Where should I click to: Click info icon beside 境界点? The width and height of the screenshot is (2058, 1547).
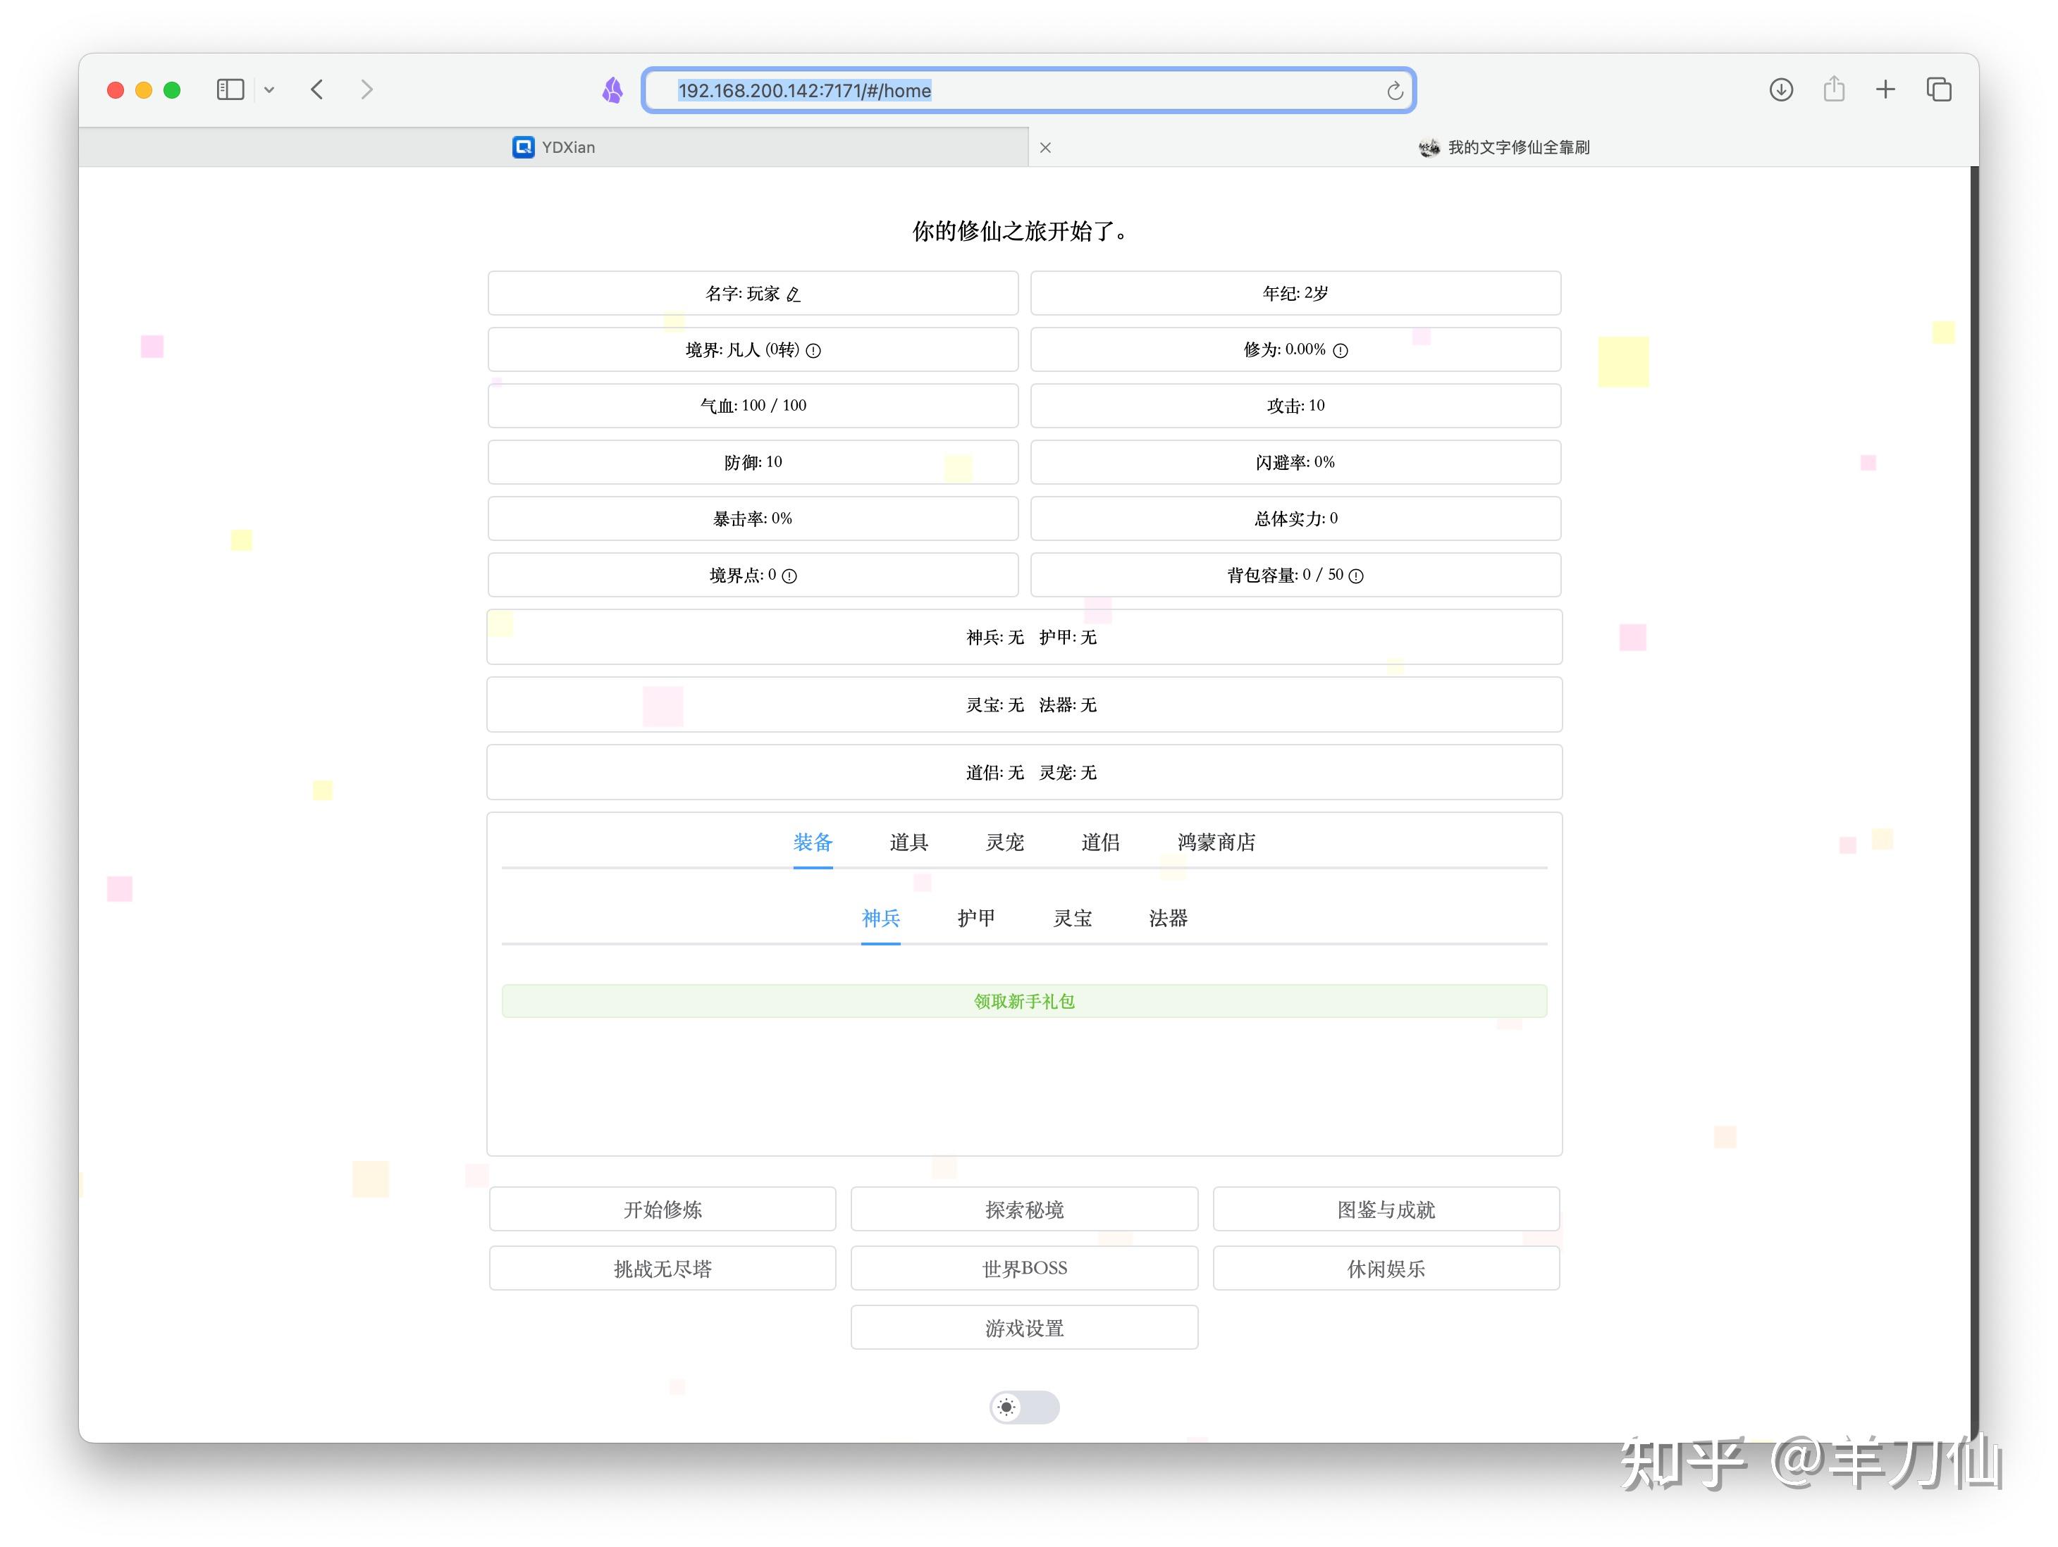tap(789, 576)
